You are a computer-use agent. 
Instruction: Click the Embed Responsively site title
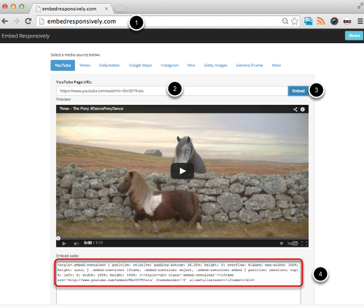[x=26, y=36]
